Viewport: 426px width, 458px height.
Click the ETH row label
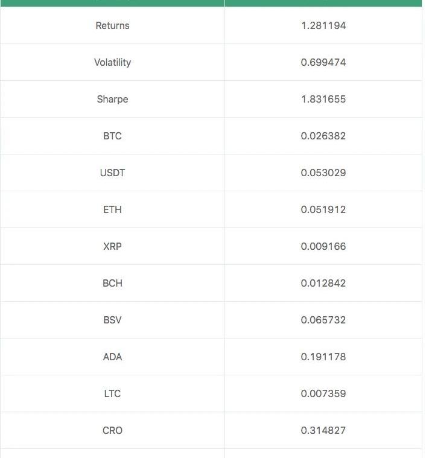tap(112, 209)
